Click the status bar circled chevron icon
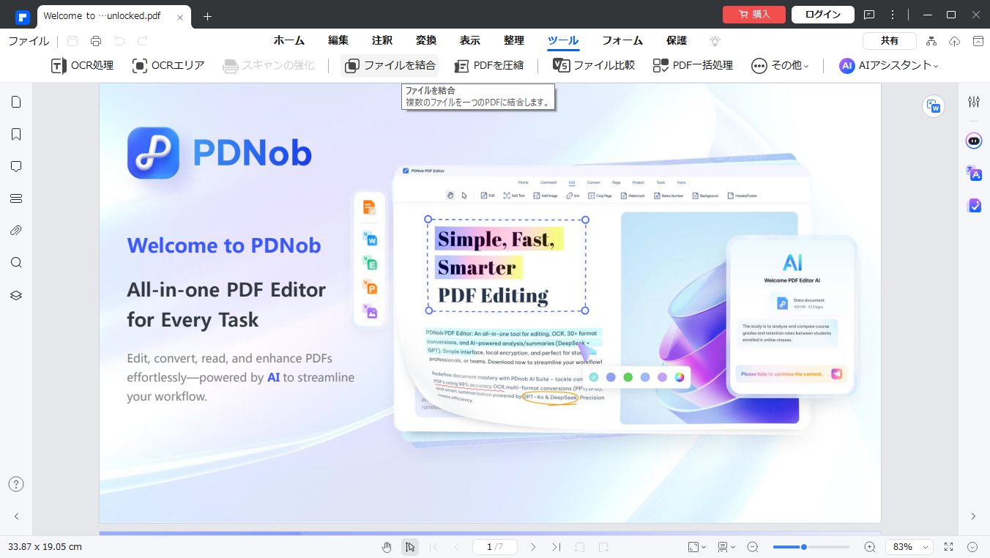Image resolution: width=990 pixels, height=558 pixels. [x=972, y=547]
